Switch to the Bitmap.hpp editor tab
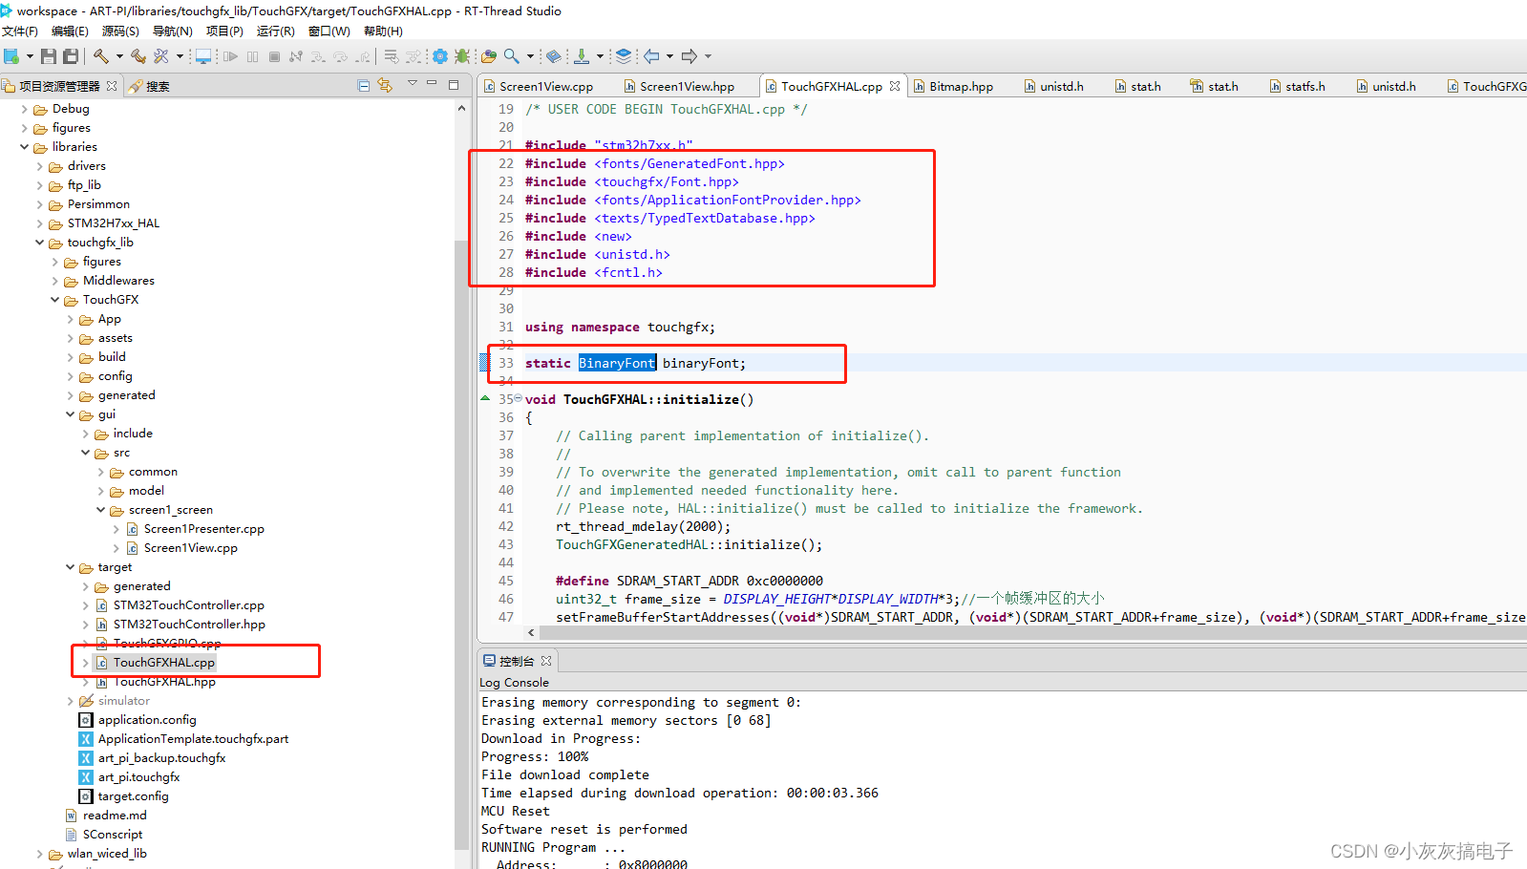The height and width of the screenshot is (869, 1527). click(x=953, y=86)
